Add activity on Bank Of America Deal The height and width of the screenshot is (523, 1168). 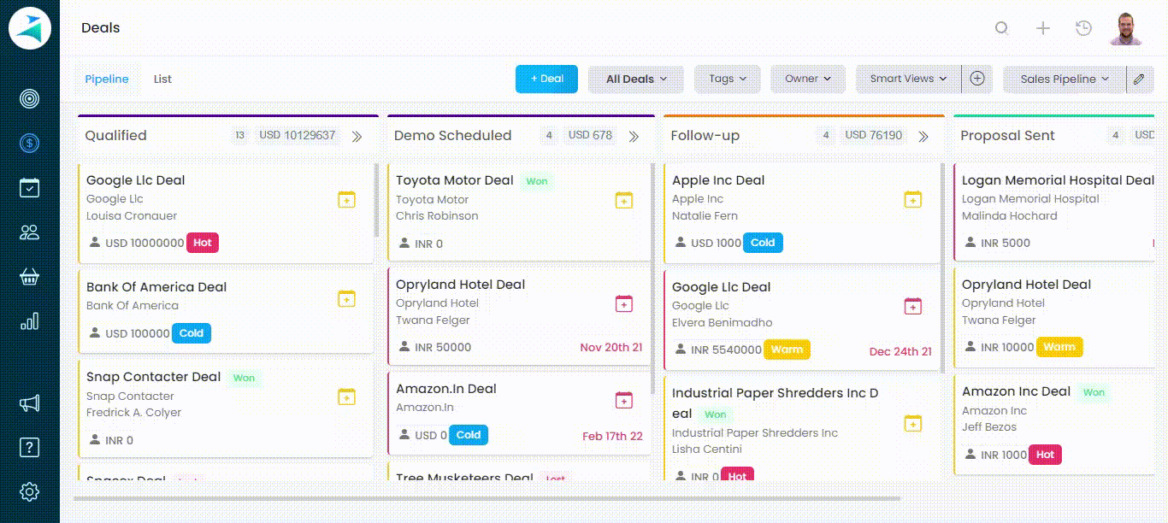point(346,298)
